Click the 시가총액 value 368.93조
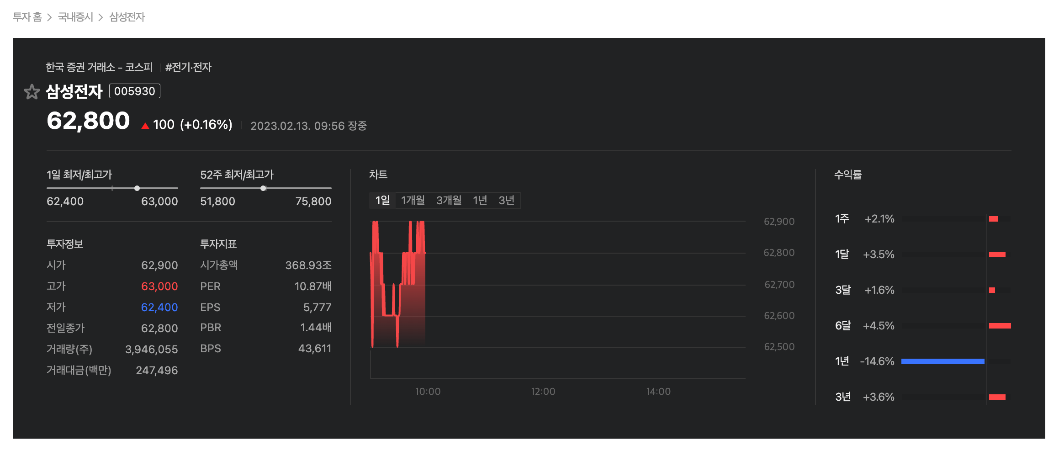 click(x=308, y=265)
